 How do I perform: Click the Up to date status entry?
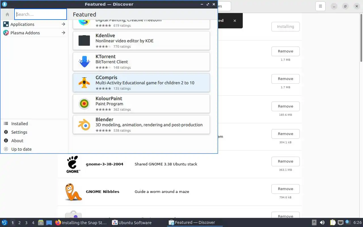coord(34,149)
